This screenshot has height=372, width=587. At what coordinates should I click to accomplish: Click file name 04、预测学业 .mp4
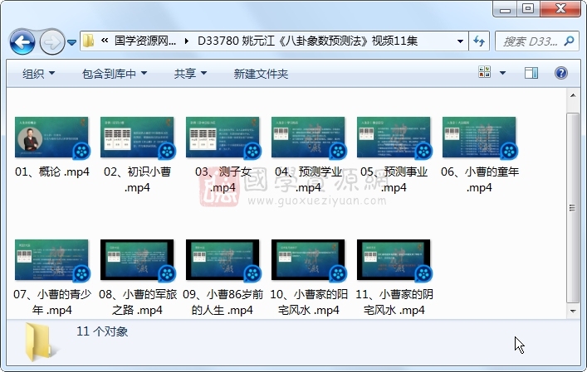(x=309, y=179)
